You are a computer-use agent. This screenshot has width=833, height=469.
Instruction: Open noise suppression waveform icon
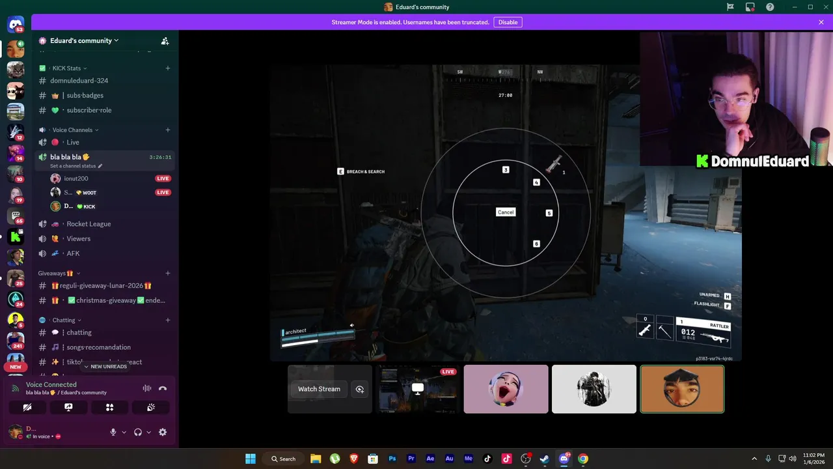point(147,388)
